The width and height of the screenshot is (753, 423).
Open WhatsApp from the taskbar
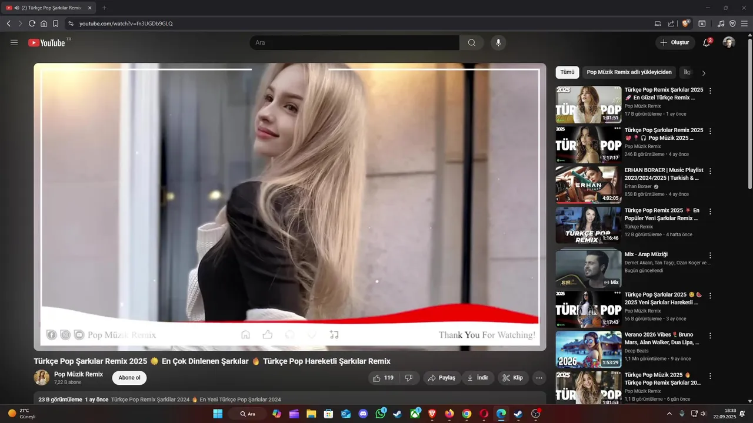[381, 414]
